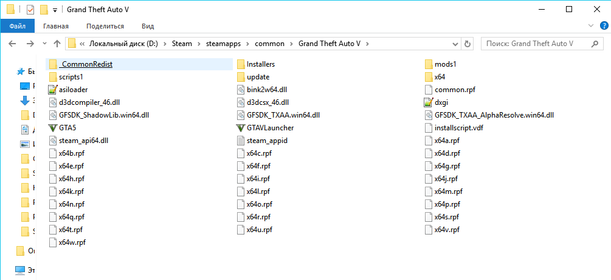The width and height of the screenshot is (611, 280).
Task: Select the update folder icon
Action: 241,77
